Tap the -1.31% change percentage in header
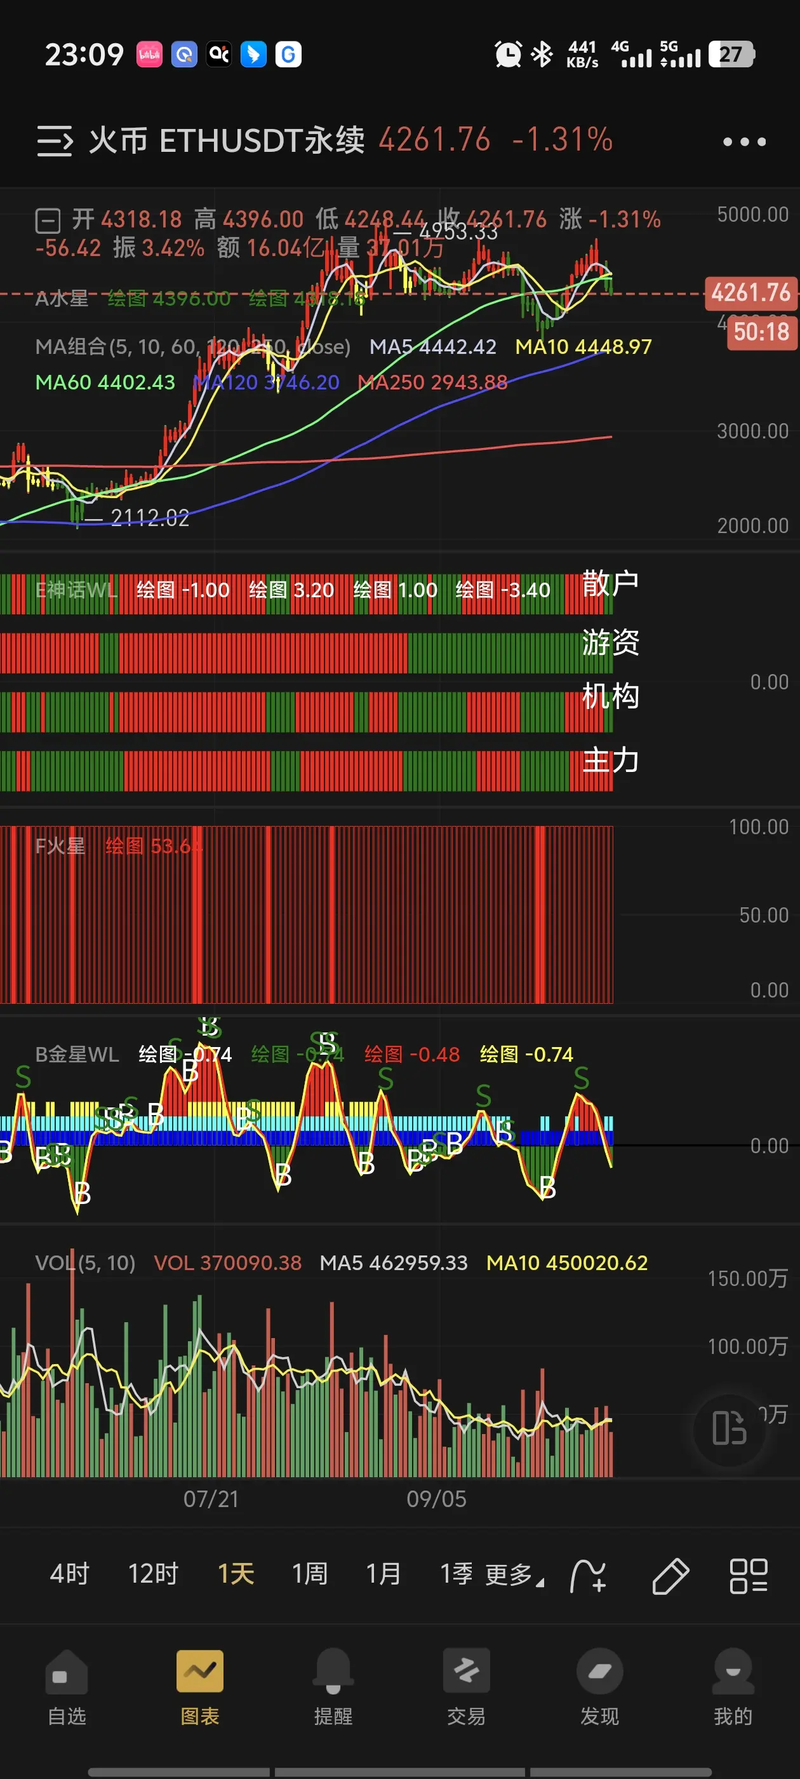 562,140
